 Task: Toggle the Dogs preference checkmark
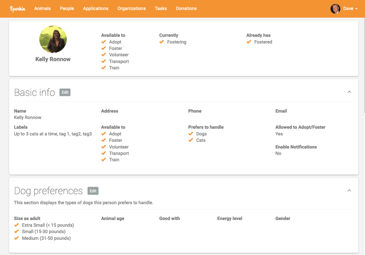coord(191,134)
